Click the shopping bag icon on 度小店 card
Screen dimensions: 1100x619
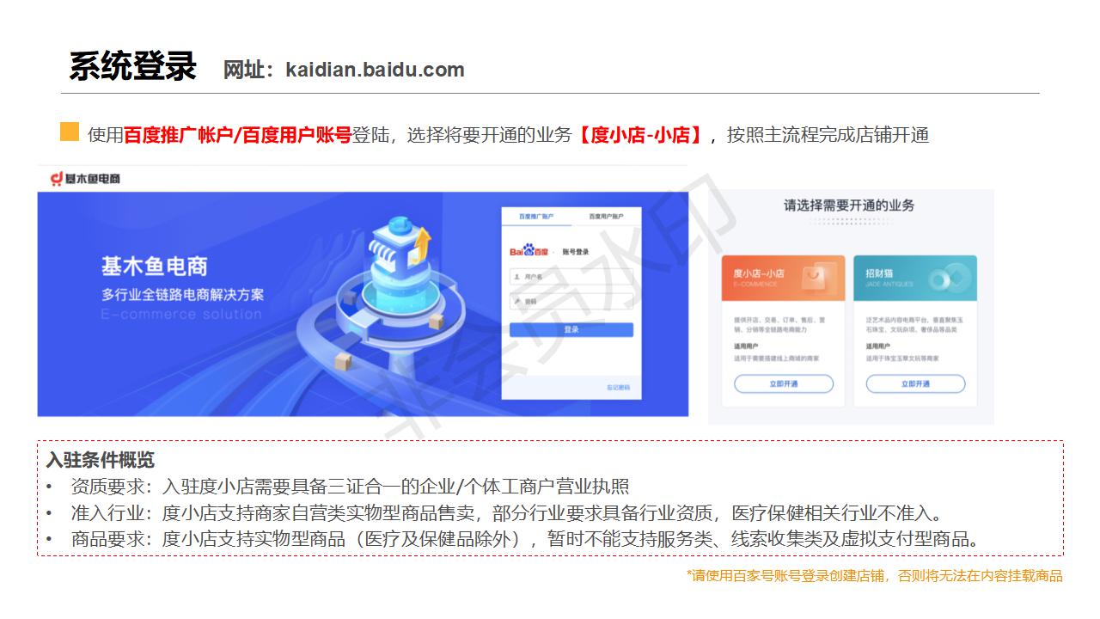coord(813,277)
